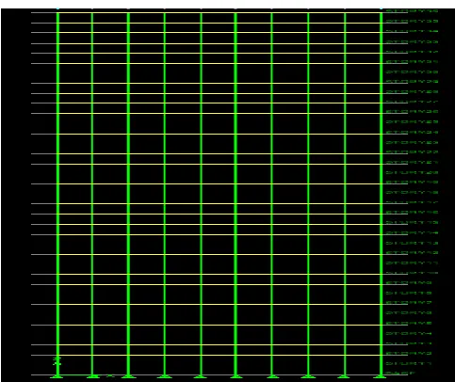Select the STORY16 story label
The height and width of the screenshot is (382, 455).
point(412,213)
